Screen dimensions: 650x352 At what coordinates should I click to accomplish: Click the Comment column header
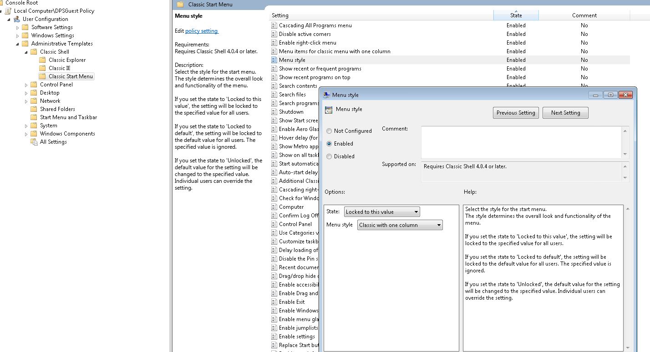[584, 15]
